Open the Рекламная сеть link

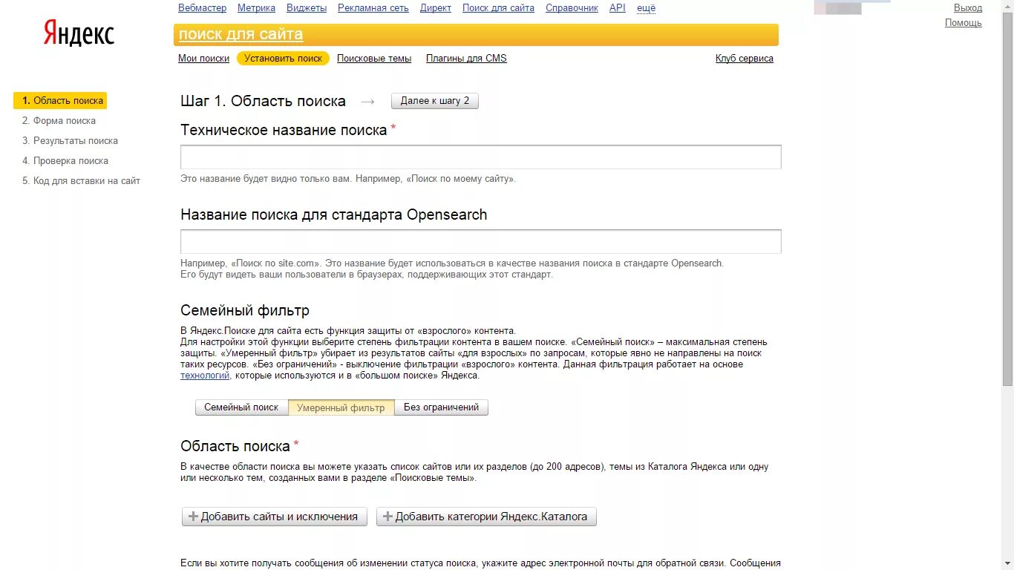[373, 8]
